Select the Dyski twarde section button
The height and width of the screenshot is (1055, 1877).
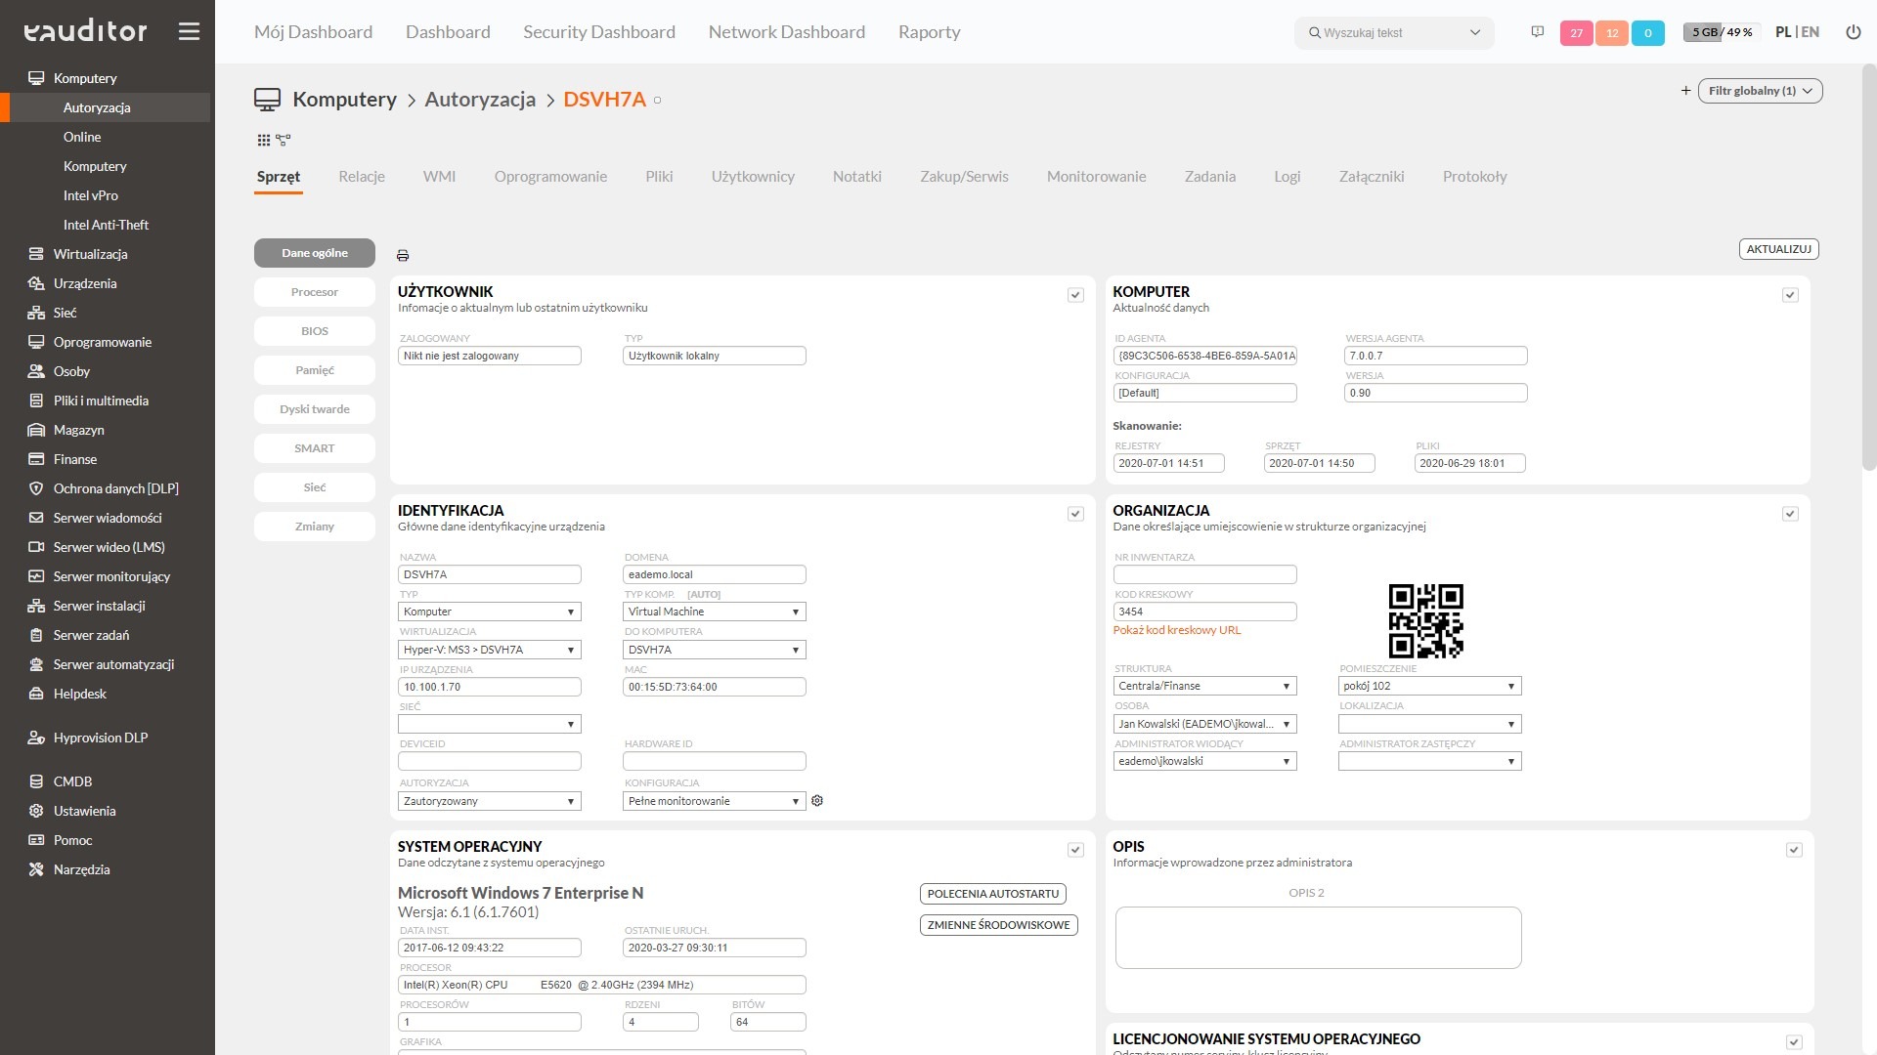315,409
